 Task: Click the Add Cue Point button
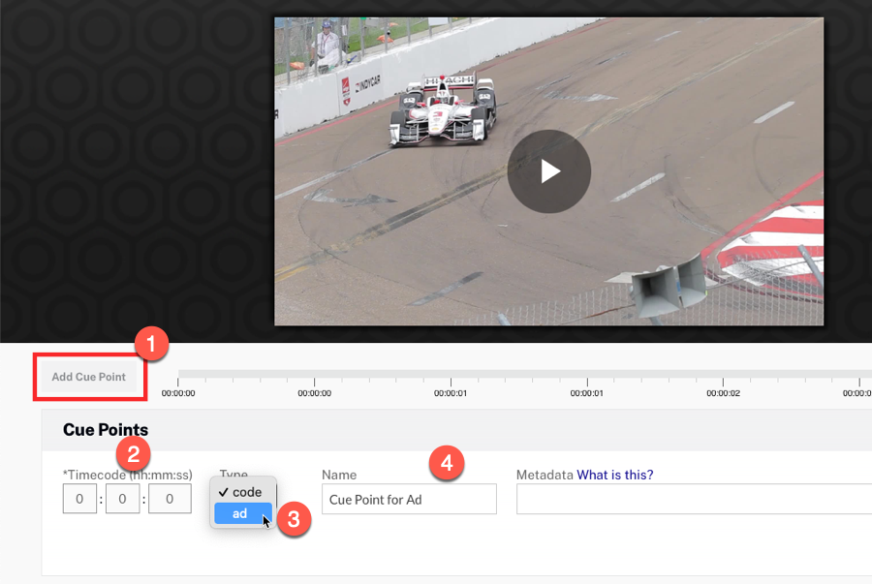click(89, 377)
